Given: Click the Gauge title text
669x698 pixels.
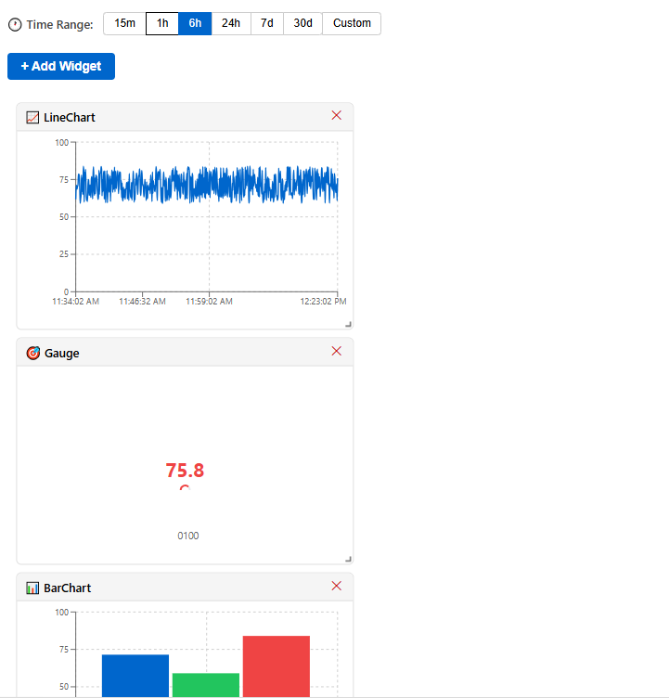Looking at the screenshot, I should pos(62,354).
